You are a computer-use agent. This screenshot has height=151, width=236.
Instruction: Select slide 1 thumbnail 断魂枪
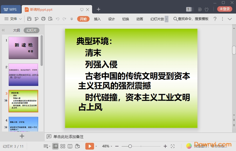pos(23,48)
